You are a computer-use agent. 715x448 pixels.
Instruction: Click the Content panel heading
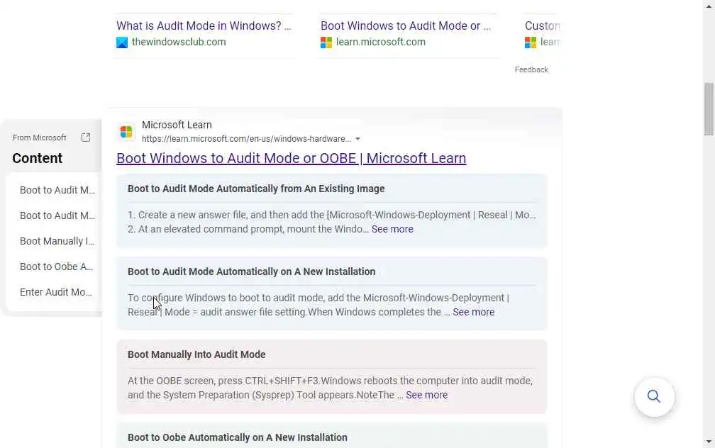[x=38, y=158]
